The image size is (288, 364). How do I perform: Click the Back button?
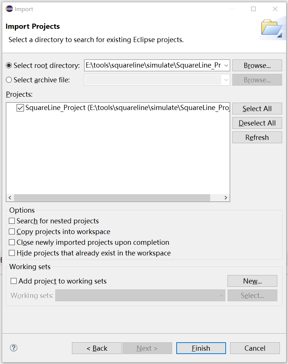97,348
